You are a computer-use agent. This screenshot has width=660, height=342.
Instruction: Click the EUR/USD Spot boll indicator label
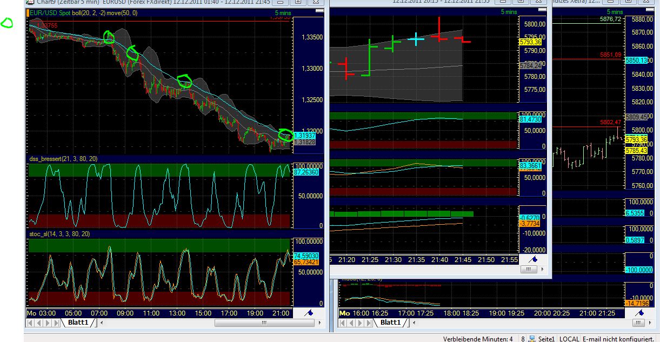83,13
